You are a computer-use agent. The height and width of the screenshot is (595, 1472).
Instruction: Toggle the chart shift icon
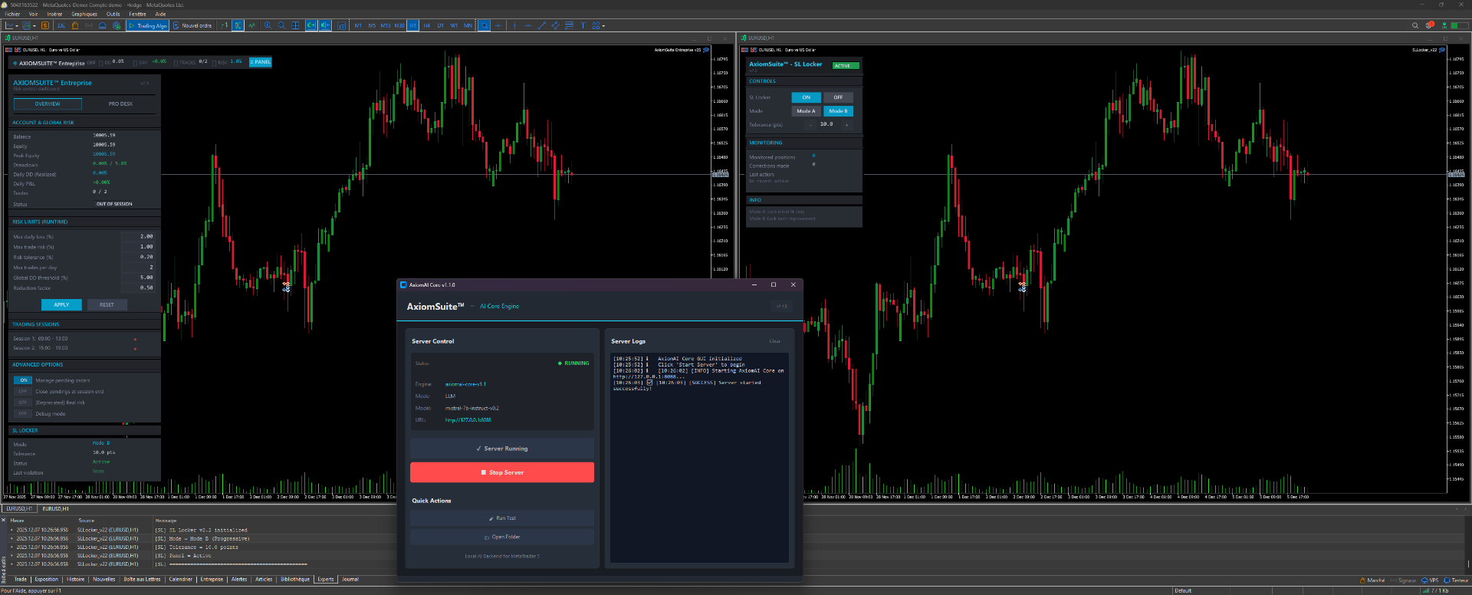tap(325, 25)
